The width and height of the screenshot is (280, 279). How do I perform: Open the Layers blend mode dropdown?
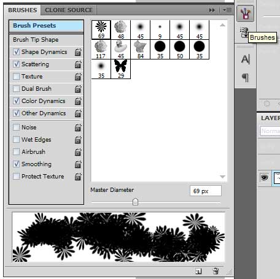[270, 131]
